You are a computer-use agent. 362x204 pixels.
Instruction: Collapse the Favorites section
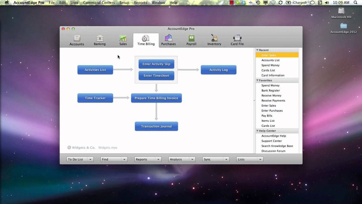(x=257, y=80)
